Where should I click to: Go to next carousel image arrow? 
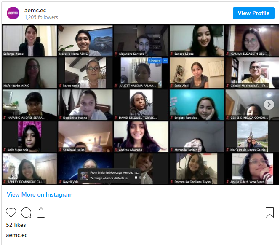click(269, 105)
